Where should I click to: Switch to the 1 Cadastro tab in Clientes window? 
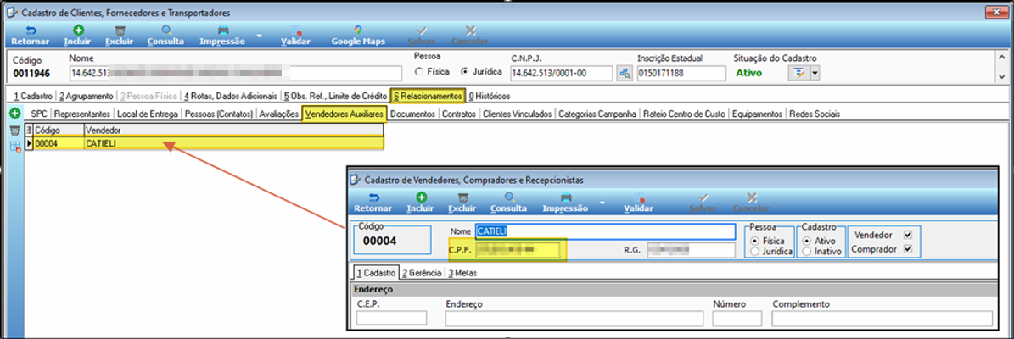[32, 97]
